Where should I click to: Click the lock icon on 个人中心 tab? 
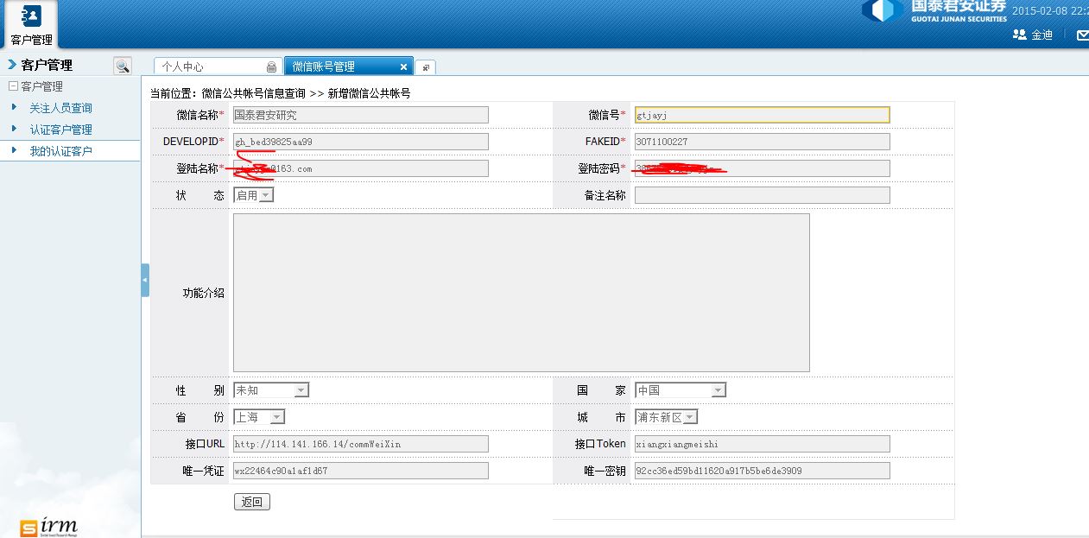point(271,66)
